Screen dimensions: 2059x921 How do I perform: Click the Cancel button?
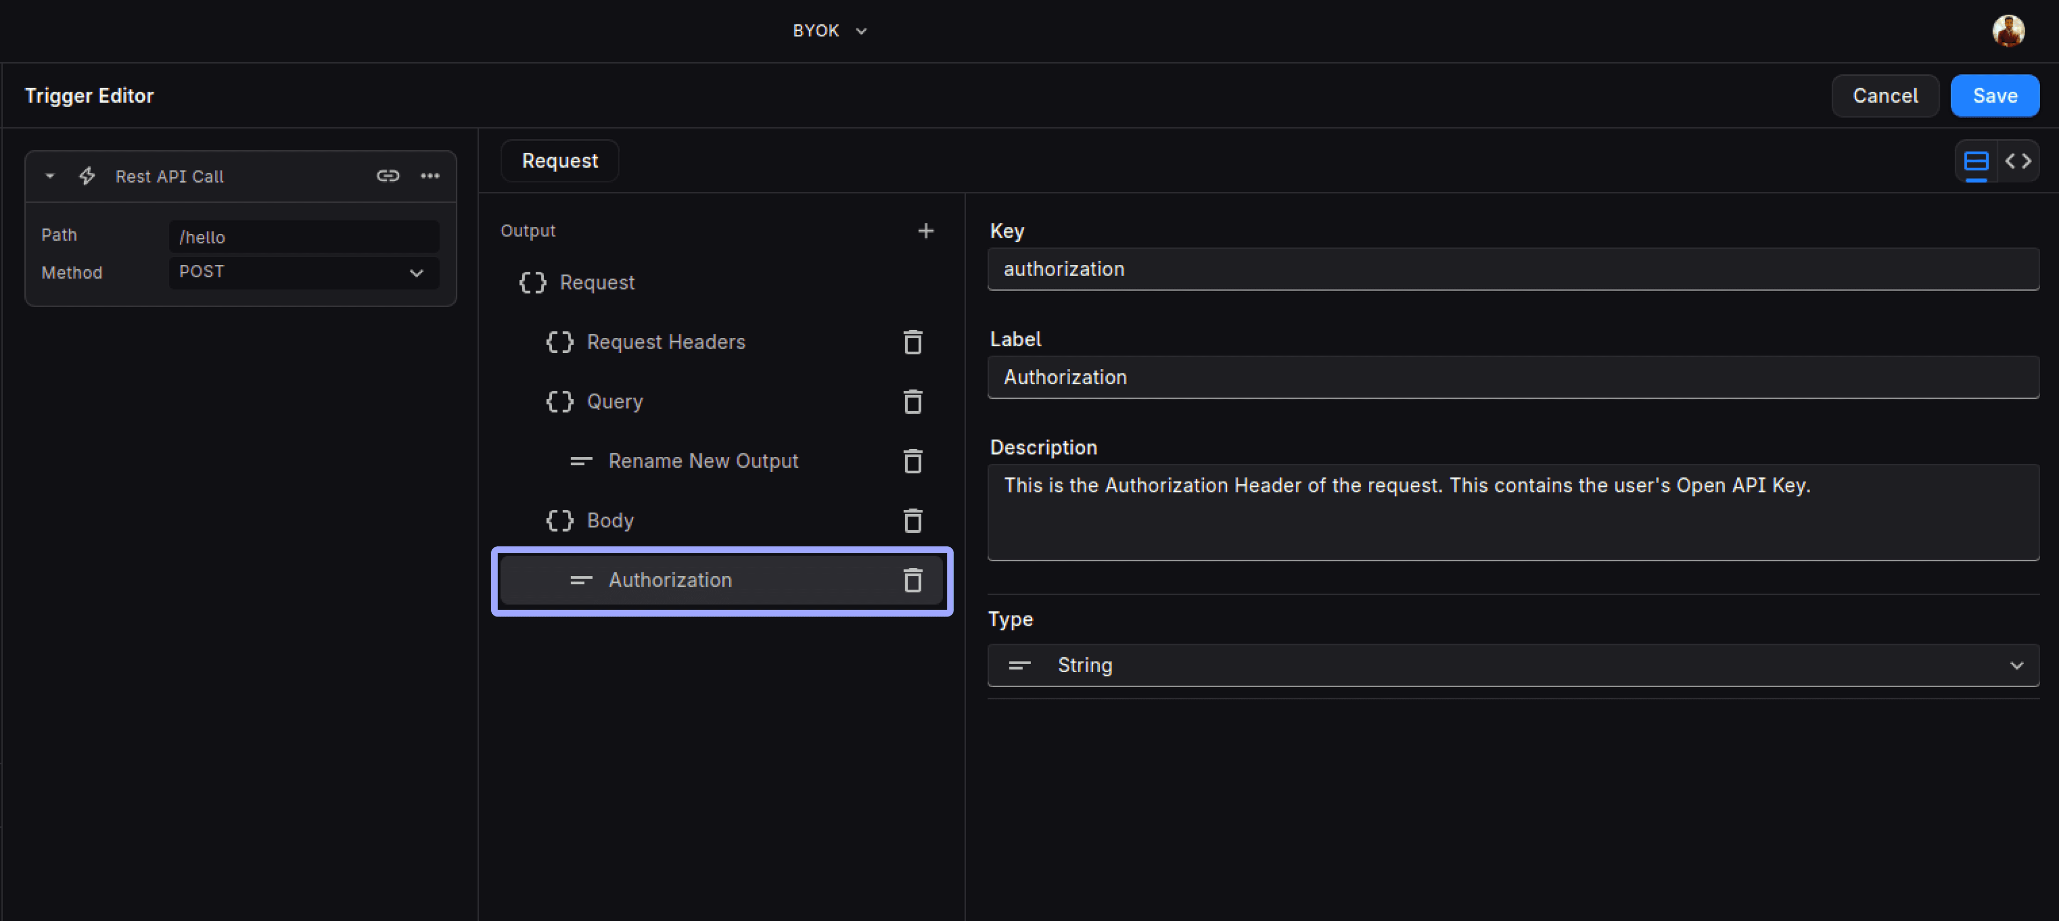1885,95
